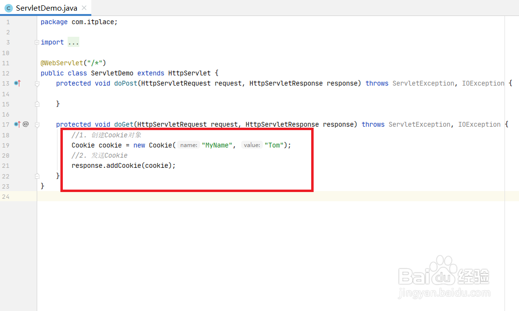Collapse the doGet method fold marker
Screen dimensions: 519x311
(x=37, y=124)
